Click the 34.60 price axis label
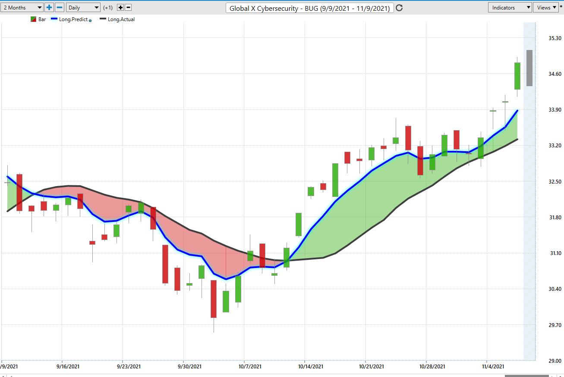This screenshot has width=564, height=377. pyautogui.click(x=555, y=74)
